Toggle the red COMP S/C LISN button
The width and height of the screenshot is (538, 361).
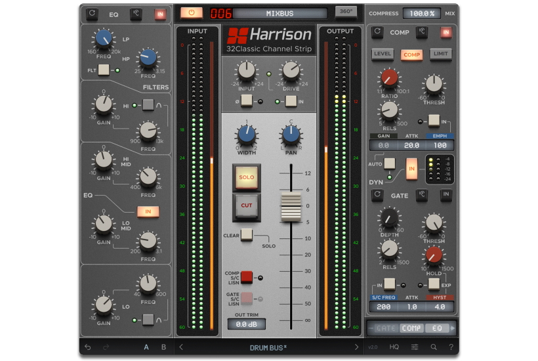246,277
